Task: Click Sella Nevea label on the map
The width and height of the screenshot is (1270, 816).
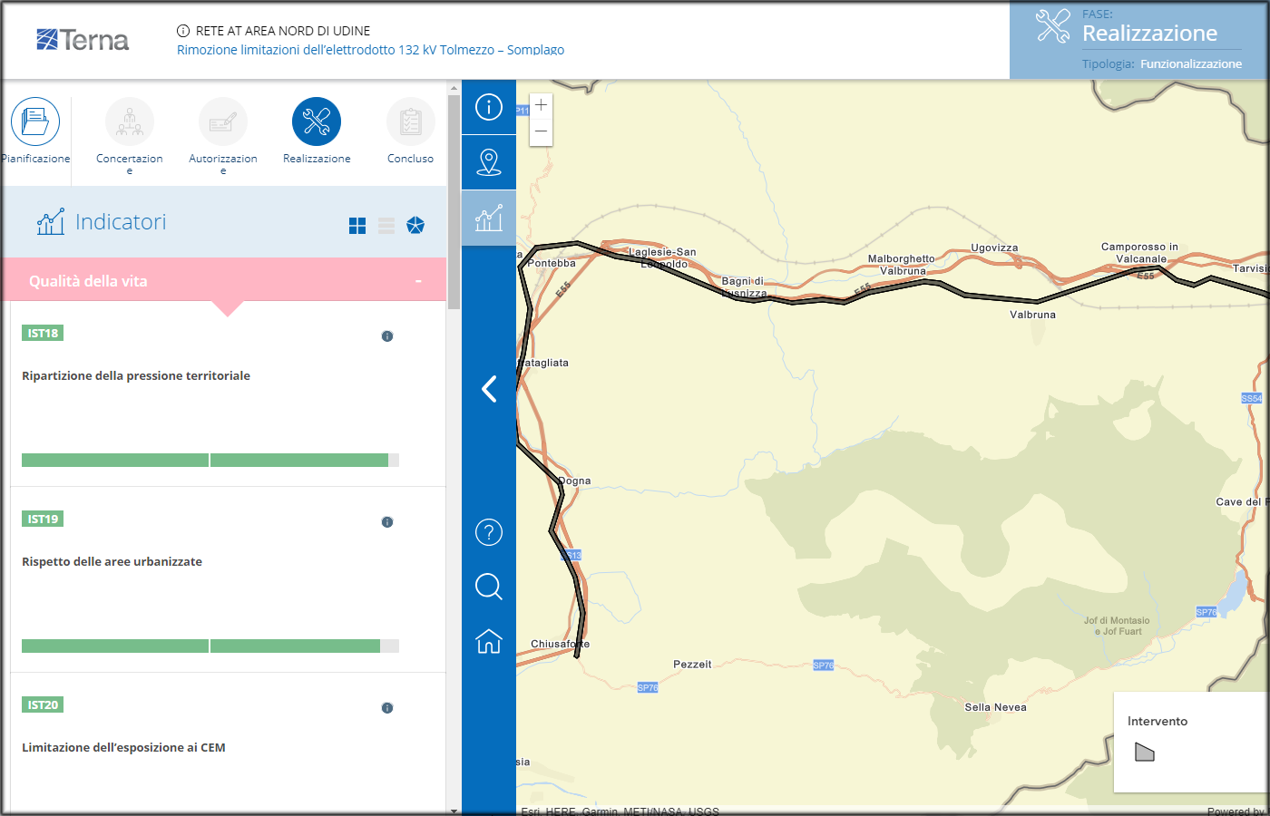Action: tap(995, 707)
